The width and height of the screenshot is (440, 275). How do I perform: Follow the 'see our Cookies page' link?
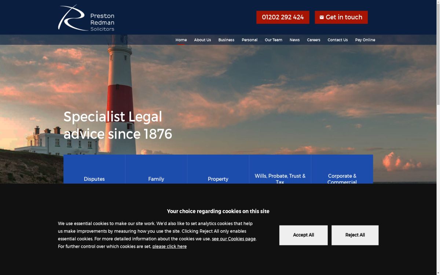tap(234, 239)
